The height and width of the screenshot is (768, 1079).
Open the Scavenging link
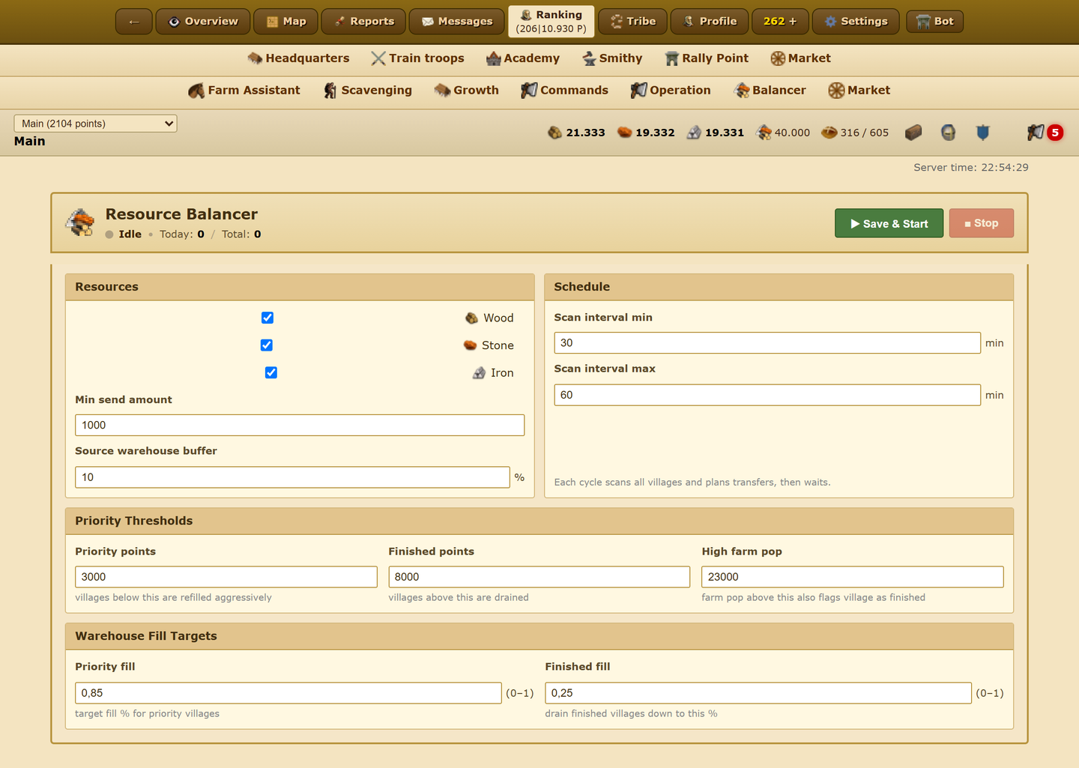pos(368,91)
